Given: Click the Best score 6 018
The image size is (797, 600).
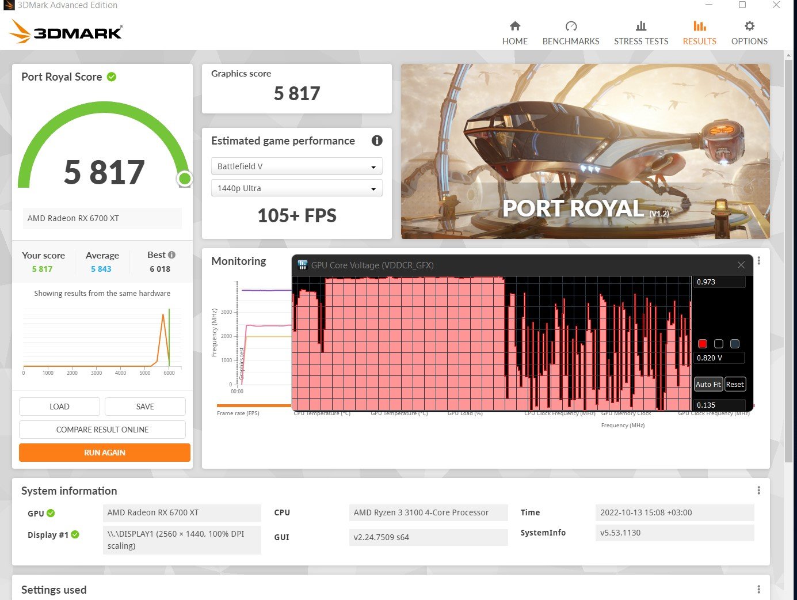Looking at the screenshot, I should coord(160,269).
